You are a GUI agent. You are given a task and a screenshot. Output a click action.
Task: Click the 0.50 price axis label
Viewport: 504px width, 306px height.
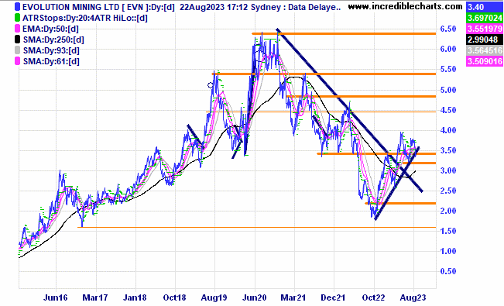point(448,272)
